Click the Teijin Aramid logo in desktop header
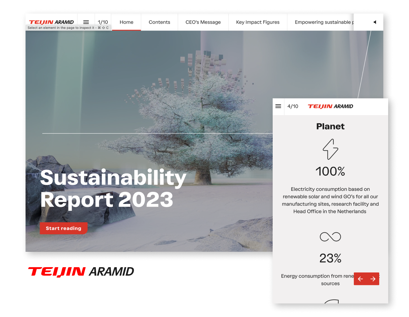 click(x=51, y=22)
